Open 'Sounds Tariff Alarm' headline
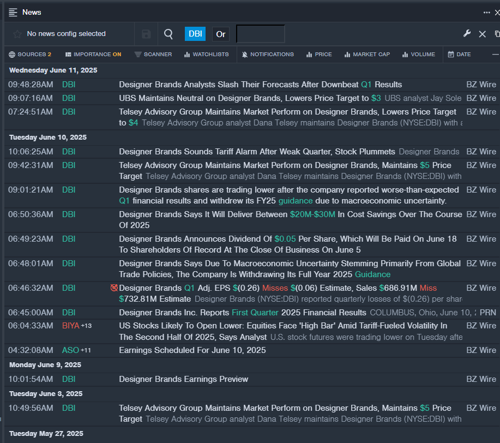The image size is (500, 443). pos(257,152)
